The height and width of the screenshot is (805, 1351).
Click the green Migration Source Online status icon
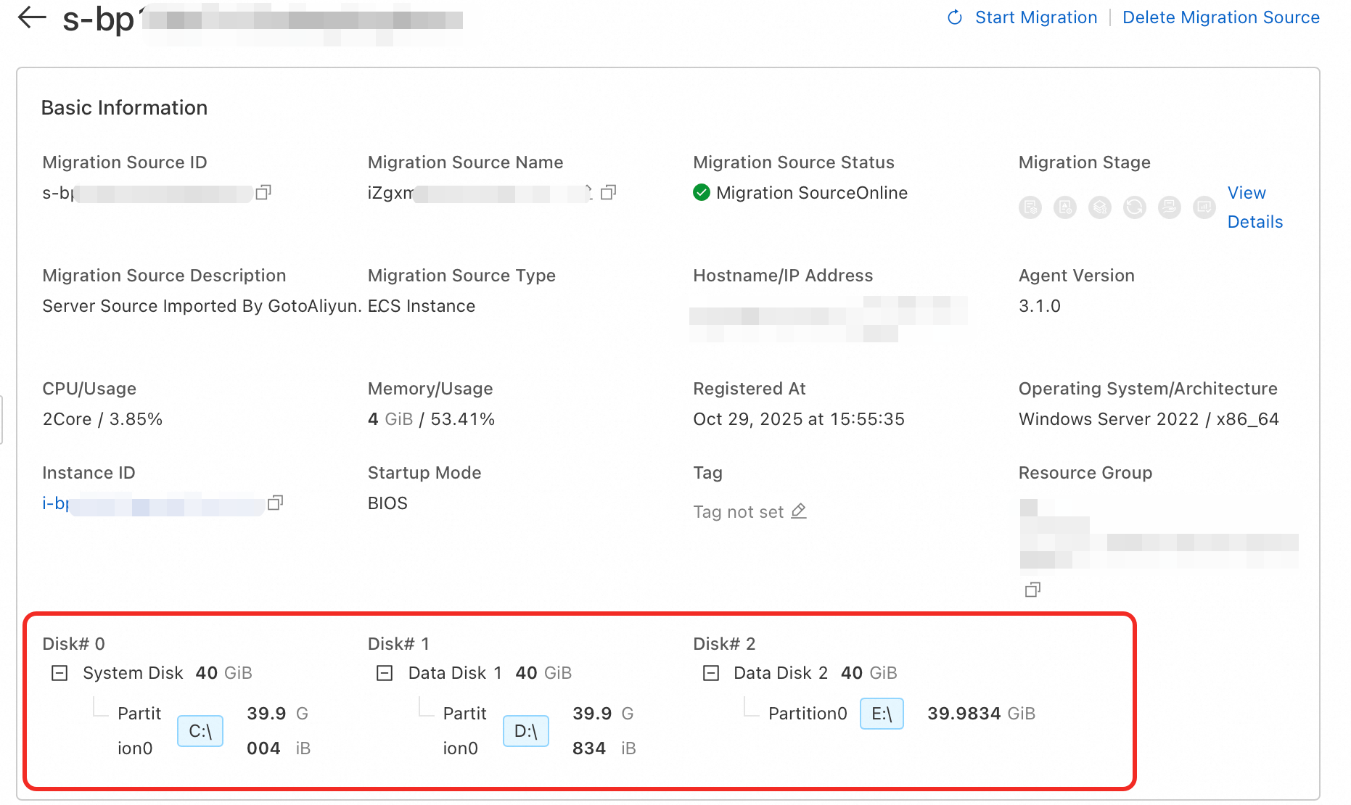click(702, 192)
